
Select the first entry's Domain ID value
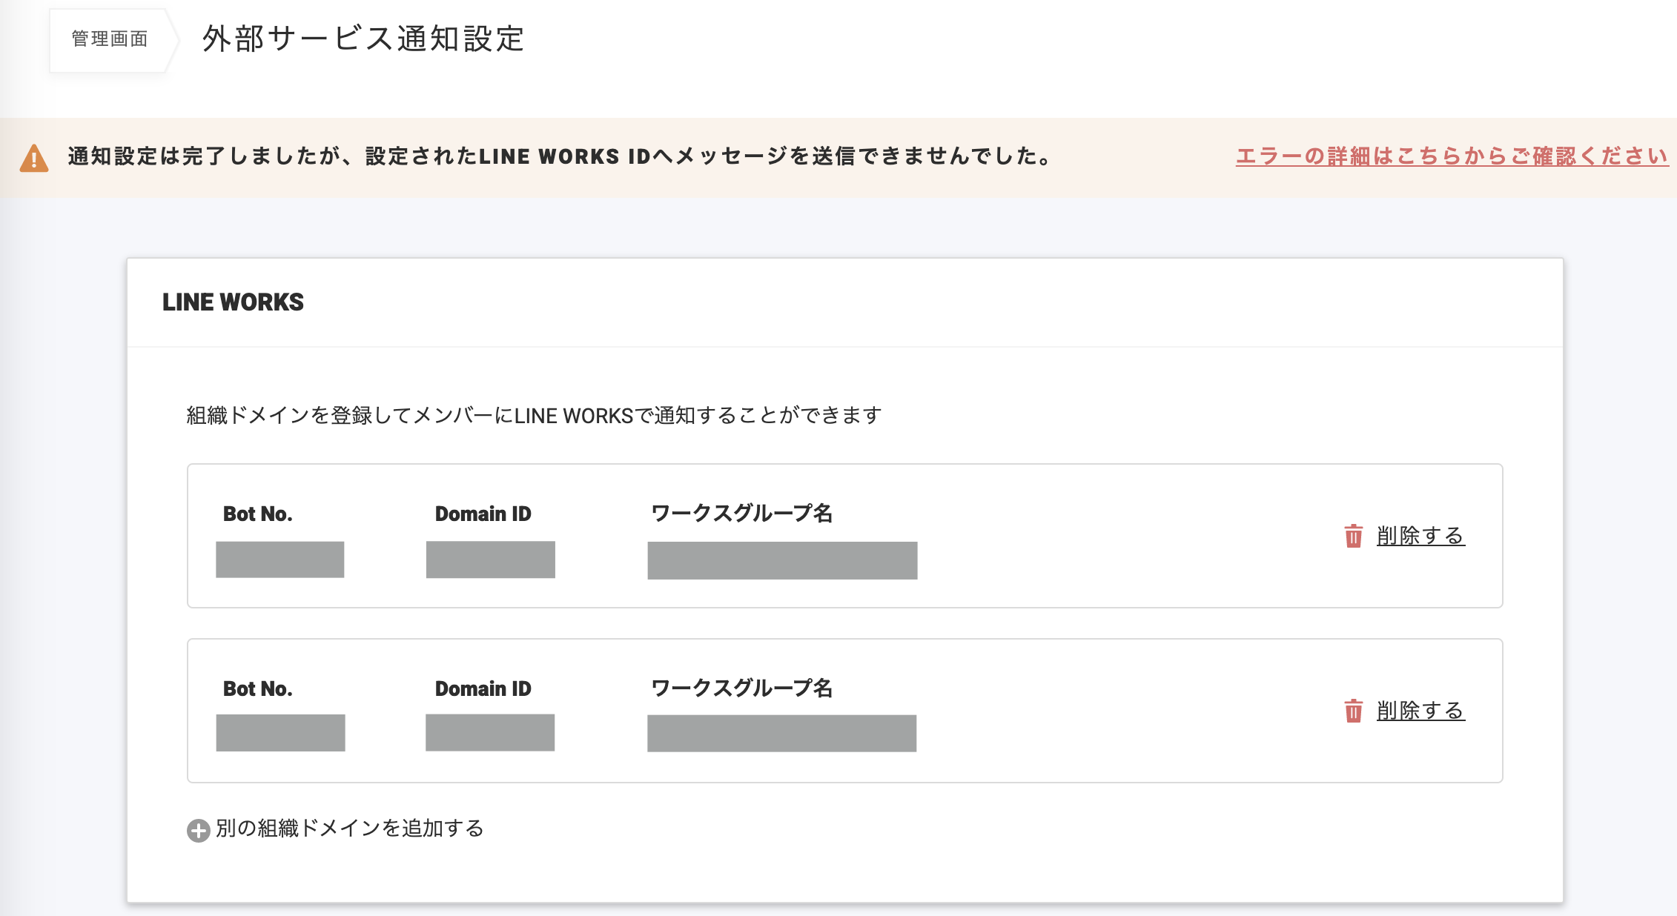490,560
